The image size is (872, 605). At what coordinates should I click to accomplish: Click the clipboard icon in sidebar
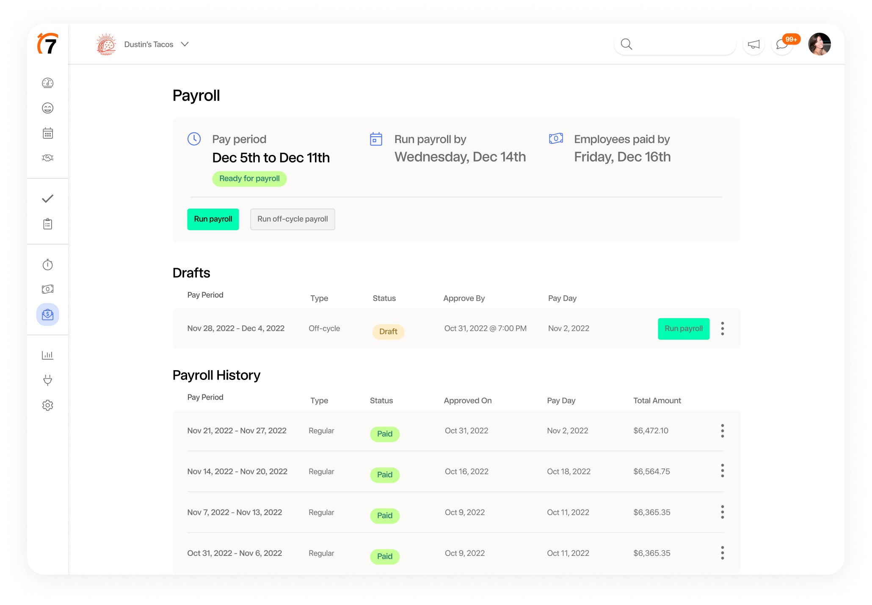[47, 224]
